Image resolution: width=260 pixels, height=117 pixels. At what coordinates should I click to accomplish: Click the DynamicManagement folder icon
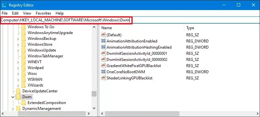click(18, 108)
